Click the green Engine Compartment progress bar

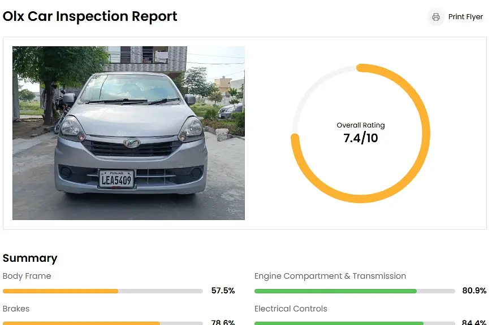tap(335, 291)
